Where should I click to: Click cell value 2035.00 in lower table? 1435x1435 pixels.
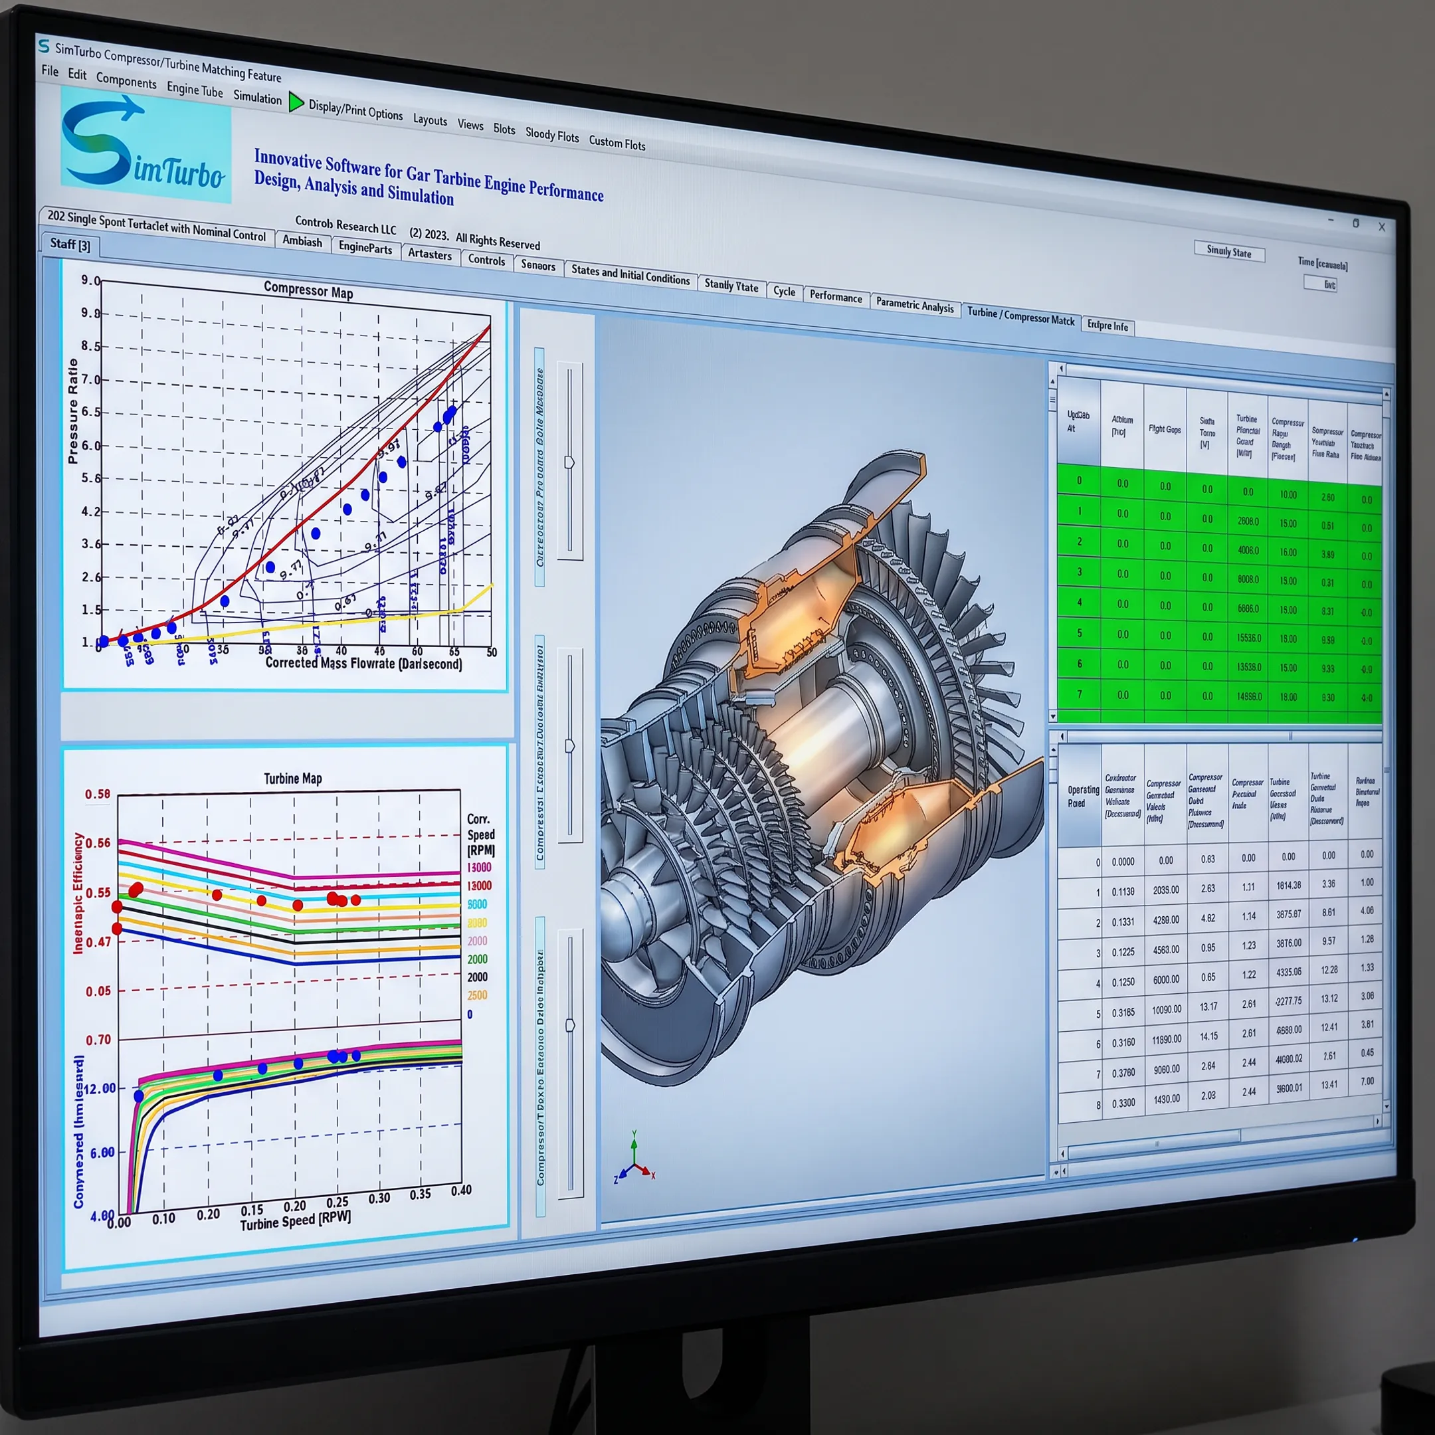point(1165,890)
